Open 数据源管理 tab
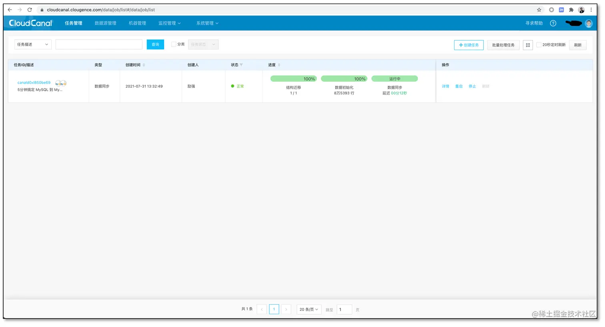This screenshot has width=605, height=327. click(x=106, y=23)
